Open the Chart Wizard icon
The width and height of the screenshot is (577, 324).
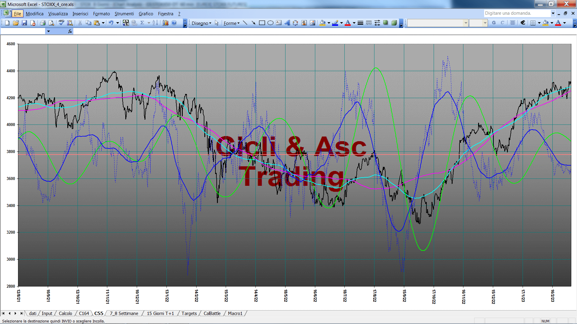point(166,23)
